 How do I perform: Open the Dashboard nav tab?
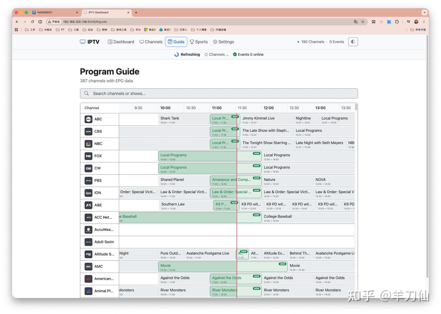[x=121, y=42]
